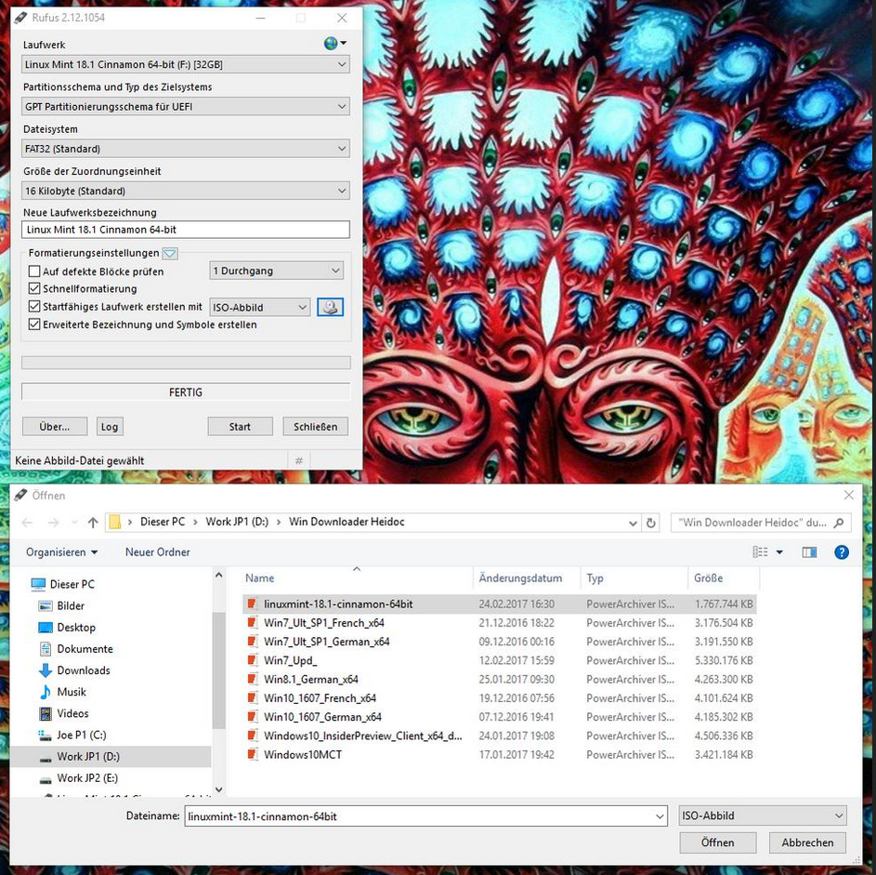Click Schließen button in Rufus
876x875 pixels.
tap(316, 426)
